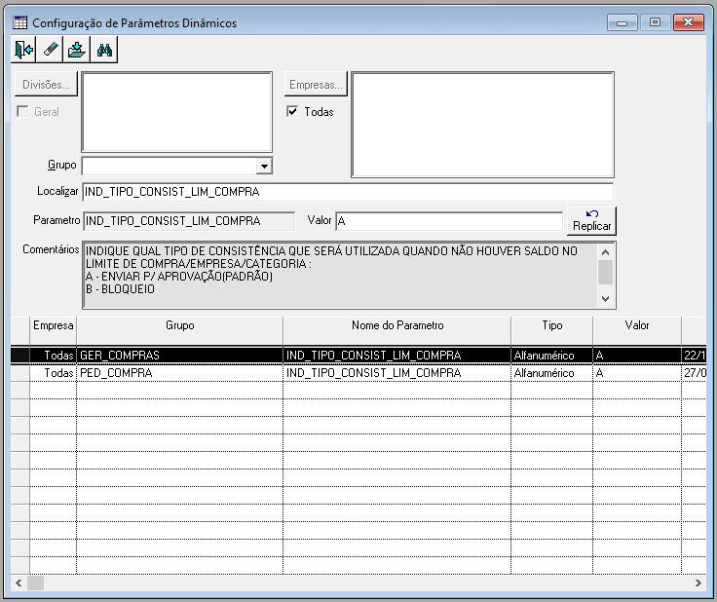Select the PED_COMPRA grid cell
Image resolution: width=717 pixels, height=602 pixels.
pyautogui.click(x=179, y=373)
